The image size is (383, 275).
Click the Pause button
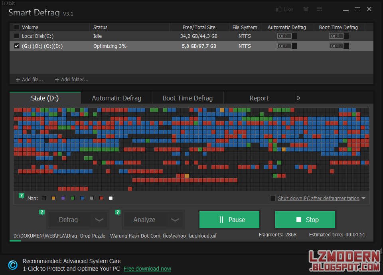pyautogui.click(x=229, y=220)
